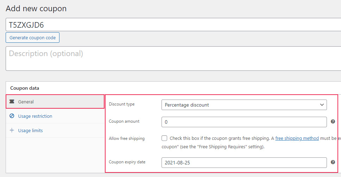Click the ban icon beside Usage restriction
Screen dimensions: 341x177
[12, 116]
